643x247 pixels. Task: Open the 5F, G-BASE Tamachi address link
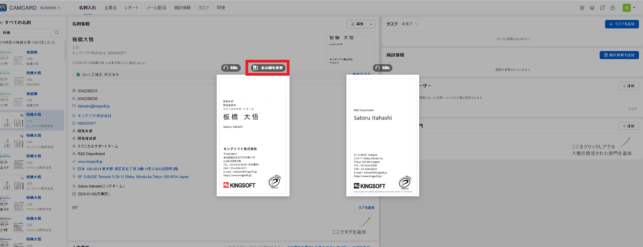tap(133, 177)
